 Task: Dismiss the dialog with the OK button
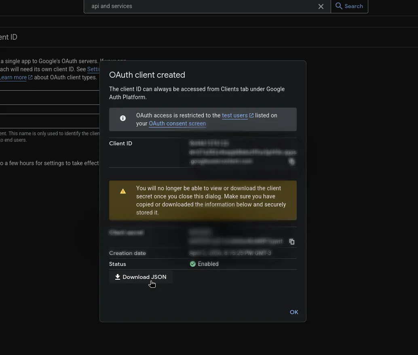(x=294, y=312)
